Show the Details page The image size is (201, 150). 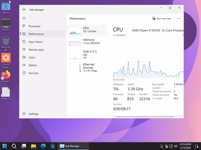[x=43, y=65]
